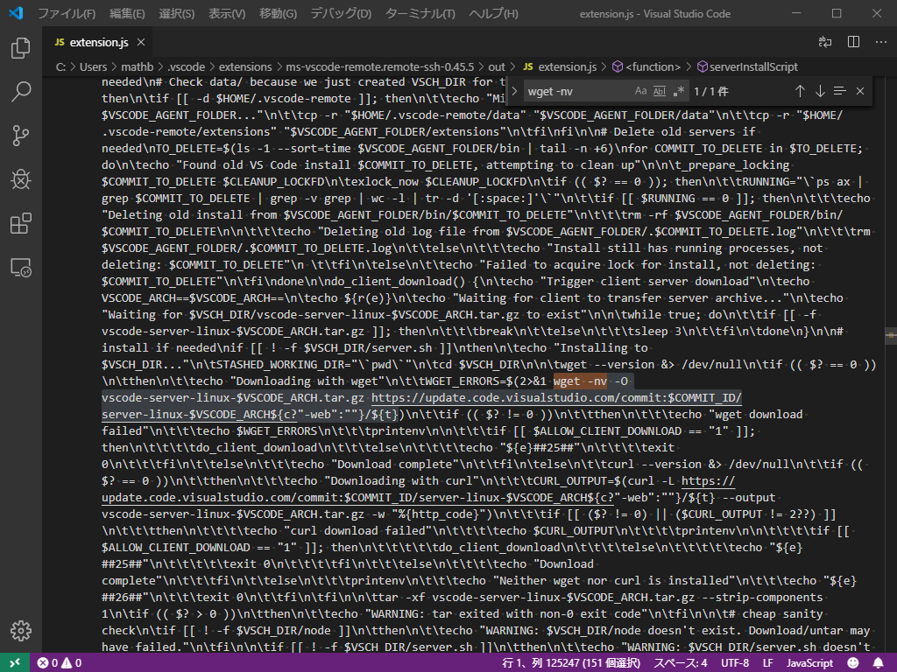Open the デバッグ(D) menu
This screenshot has height=672, width=897.
click(x=341, y=13)
